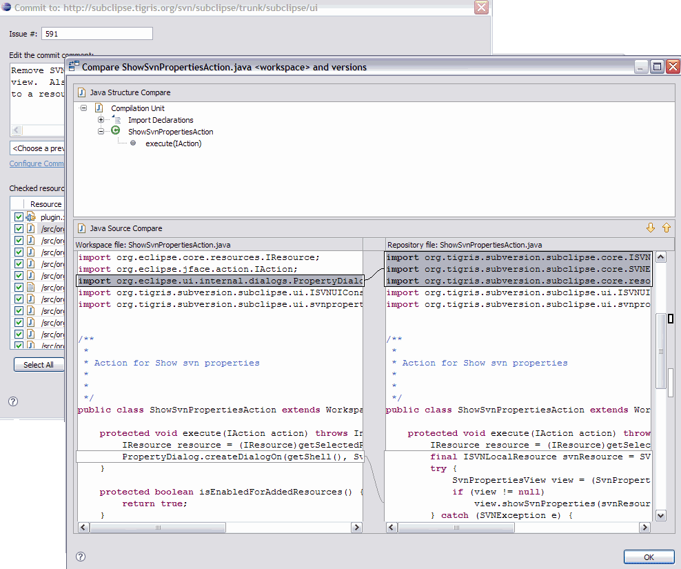
Task: Click the repository pane scroll-up arrow
Action: pyautogui.click(x=660, y=257)
